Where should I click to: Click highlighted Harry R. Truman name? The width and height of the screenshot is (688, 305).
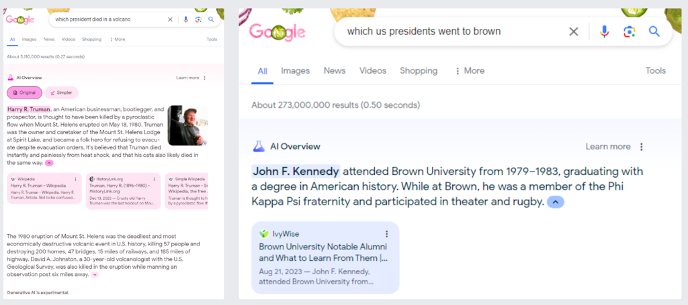click(29, 109)
